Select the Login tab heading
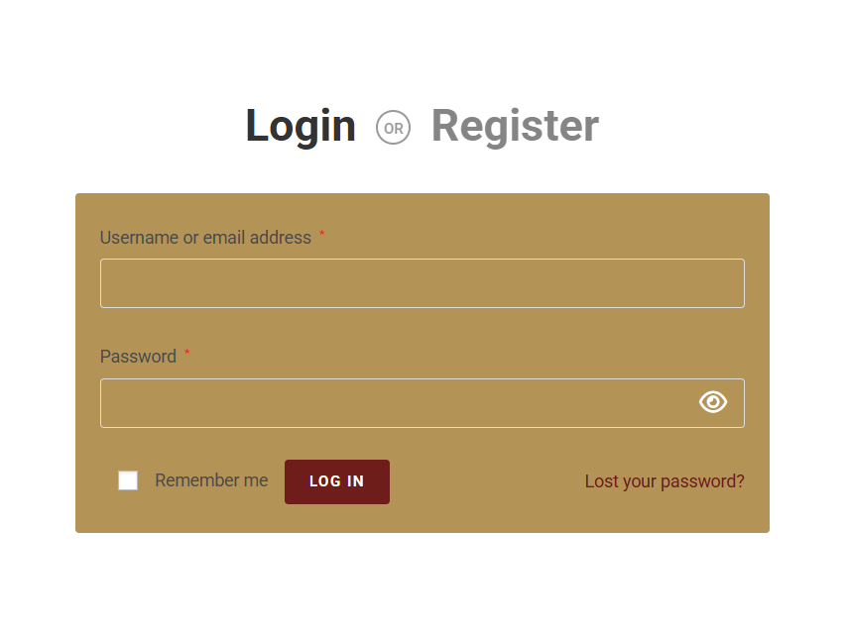849x634 pixels. 301,127
